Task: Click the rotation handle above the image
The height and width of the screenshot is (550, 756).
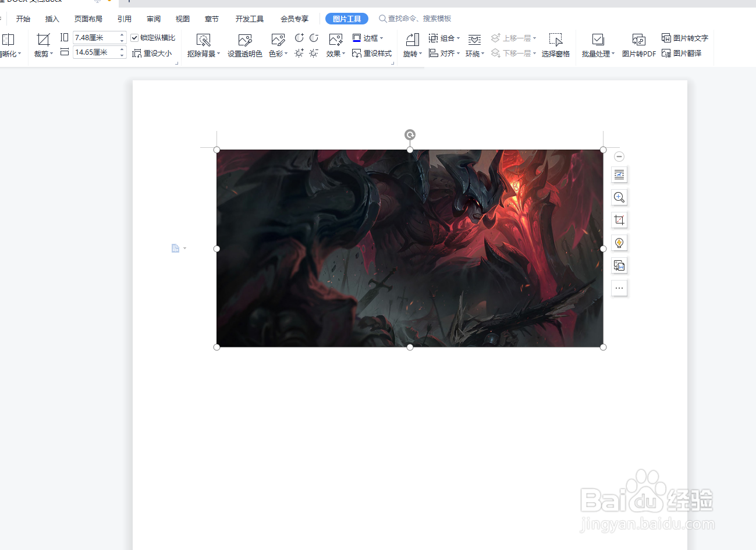Action: click(x=410, y=135)
